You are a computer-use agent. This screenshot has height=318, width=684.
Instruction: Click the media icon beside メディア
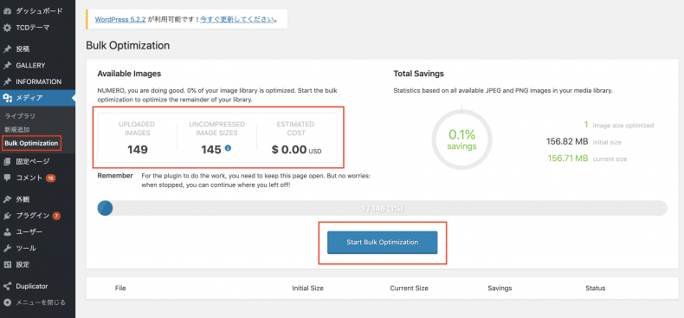[x=7, y=98]
